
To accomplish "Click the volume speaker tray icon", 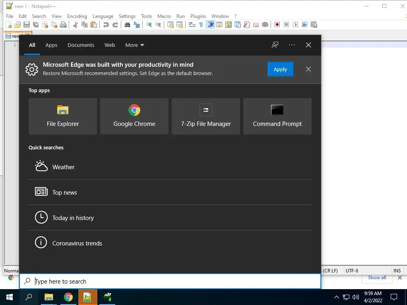I will coord(356,297).
